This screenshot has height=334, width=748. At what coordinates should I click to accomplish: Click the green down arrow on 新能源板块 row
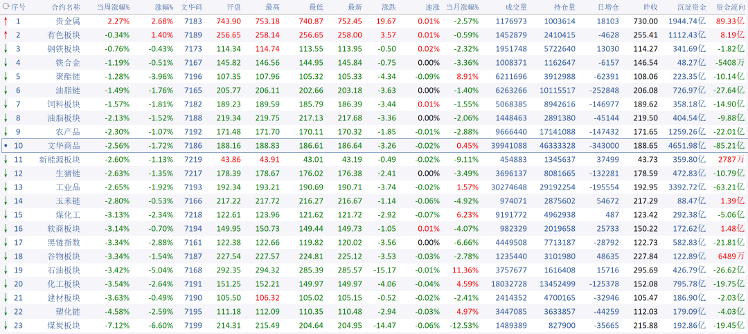pos(6,160)
